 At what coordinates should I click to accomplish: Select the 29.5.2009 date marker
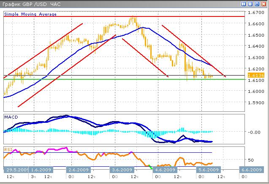tap(17, 170)
